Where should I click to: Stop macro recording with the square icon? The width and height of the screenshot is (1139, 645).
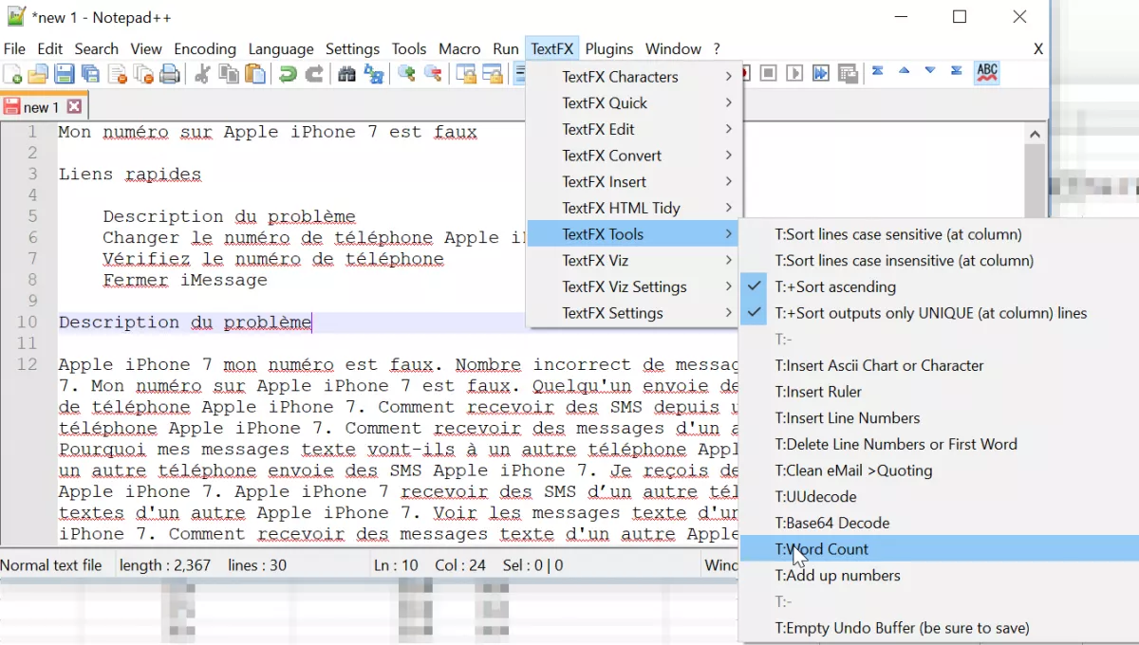pyautogui.click(x=769, y=73)
